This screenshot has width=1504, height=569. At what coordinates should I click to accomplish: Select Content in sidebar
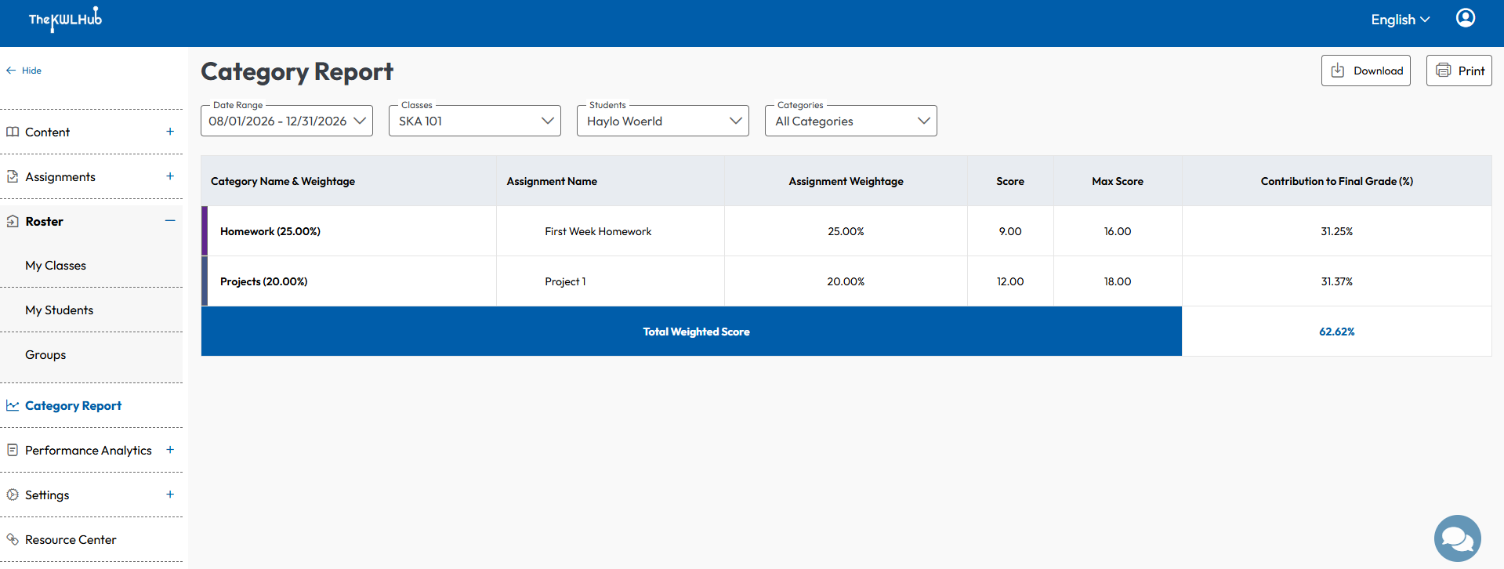pos(48,132)
